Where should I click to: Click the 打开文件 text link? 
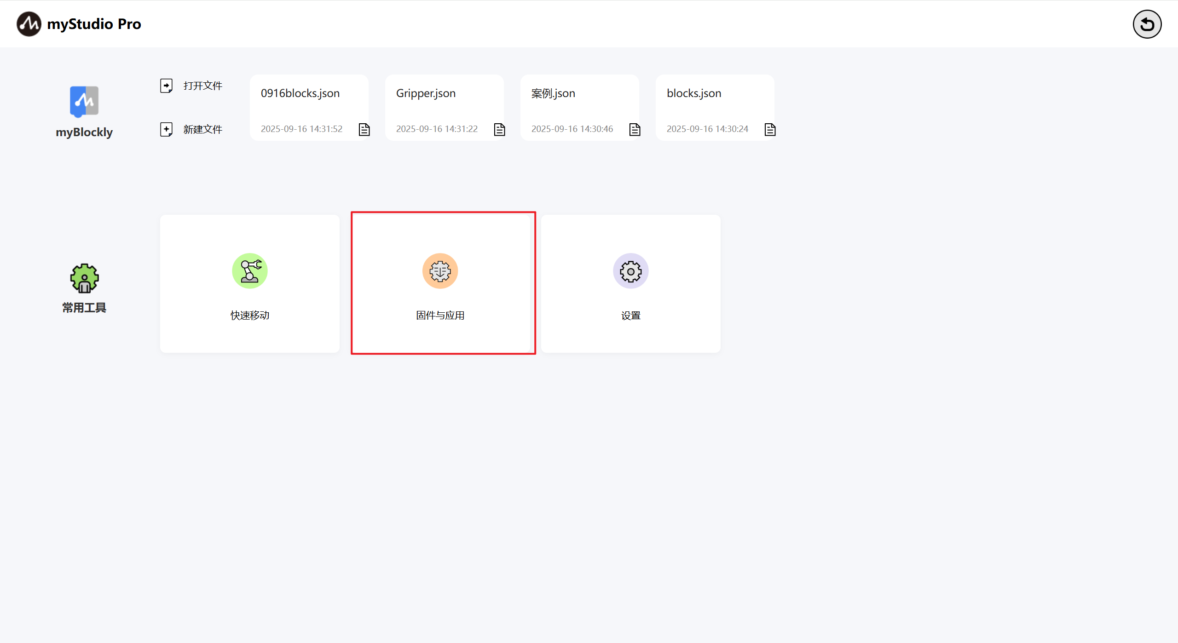202,86
